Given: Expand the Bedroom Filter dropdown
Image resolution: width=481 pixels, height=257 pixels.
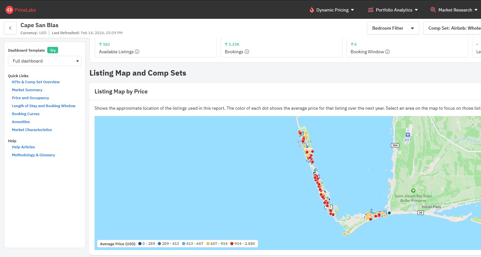Looking at the screenshot, I should [x=393, y=28].
